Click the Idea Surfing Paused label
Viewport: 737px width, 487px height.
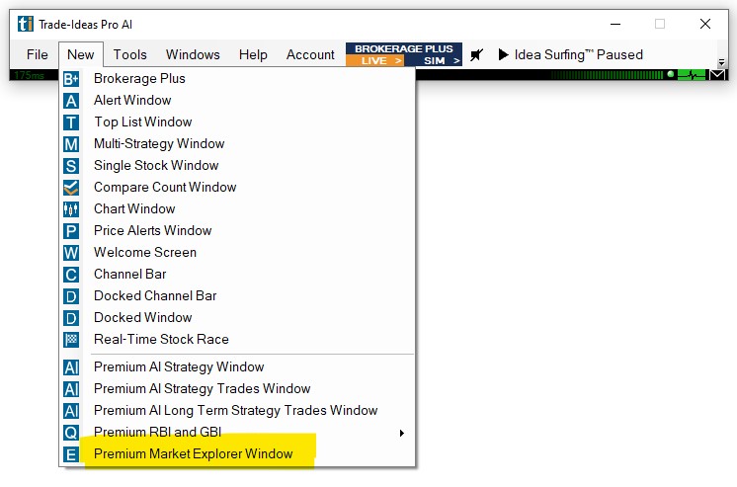[x=579, y=54]
